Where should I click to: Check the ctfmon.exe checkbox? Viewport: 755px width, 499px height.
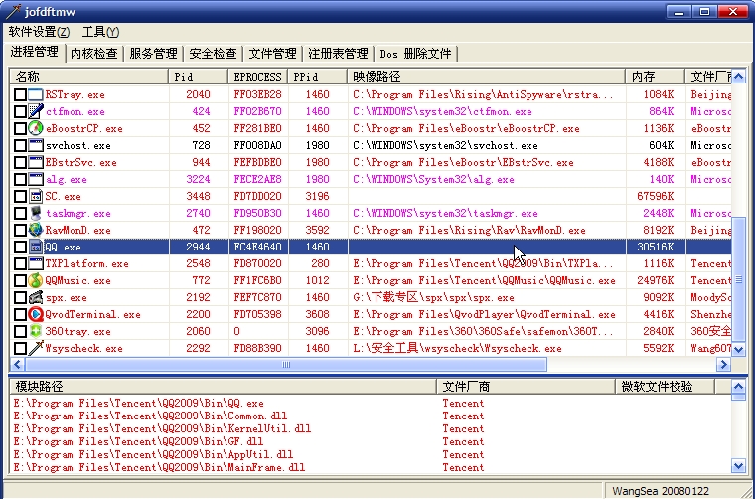click(x=20, y=112)
